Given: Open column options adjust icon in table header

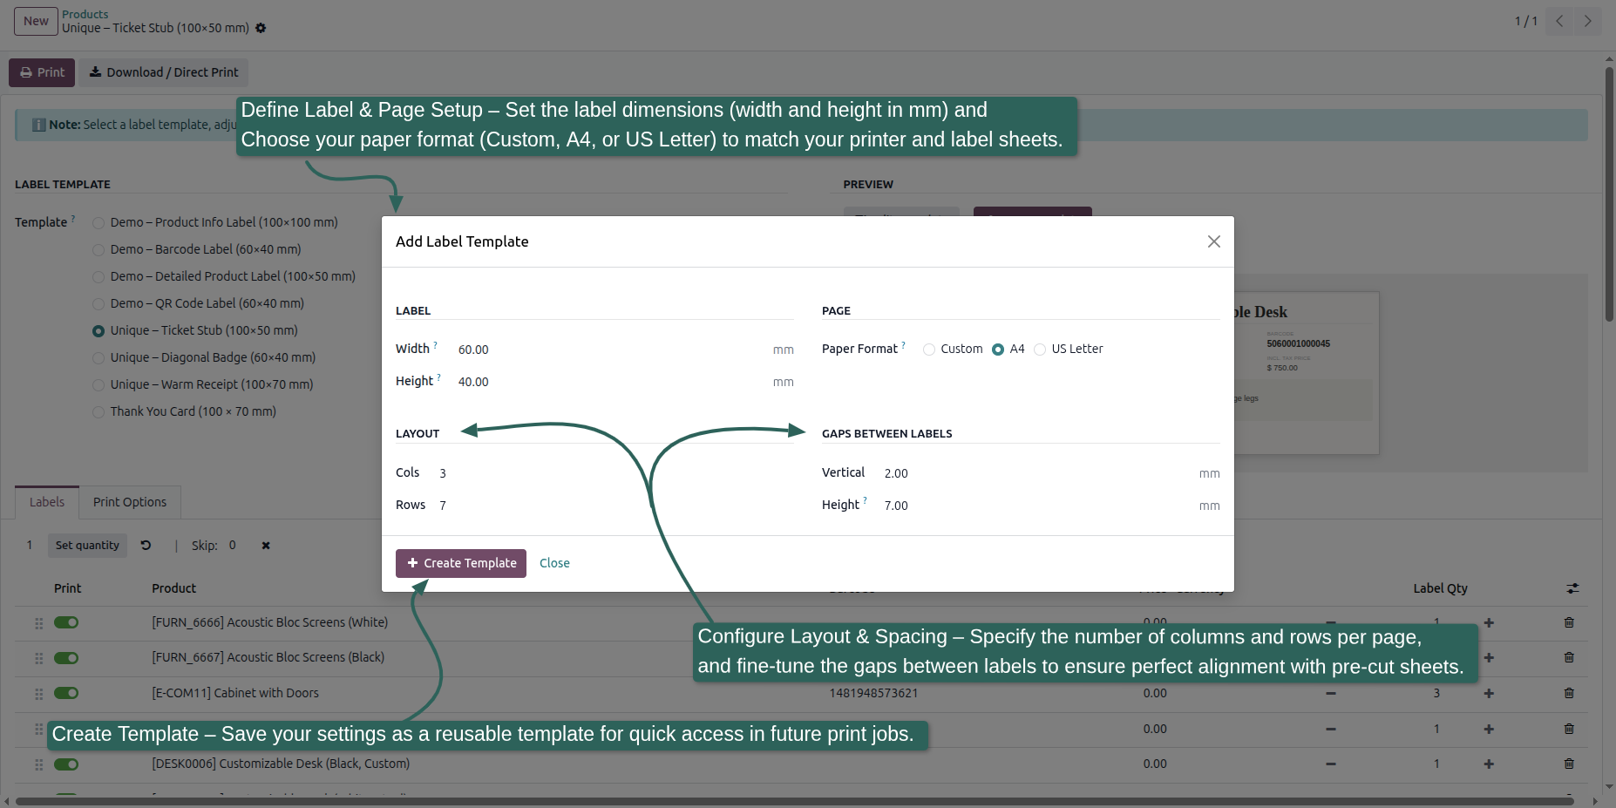Looking at the screenshot, I should click(1572, 588).
